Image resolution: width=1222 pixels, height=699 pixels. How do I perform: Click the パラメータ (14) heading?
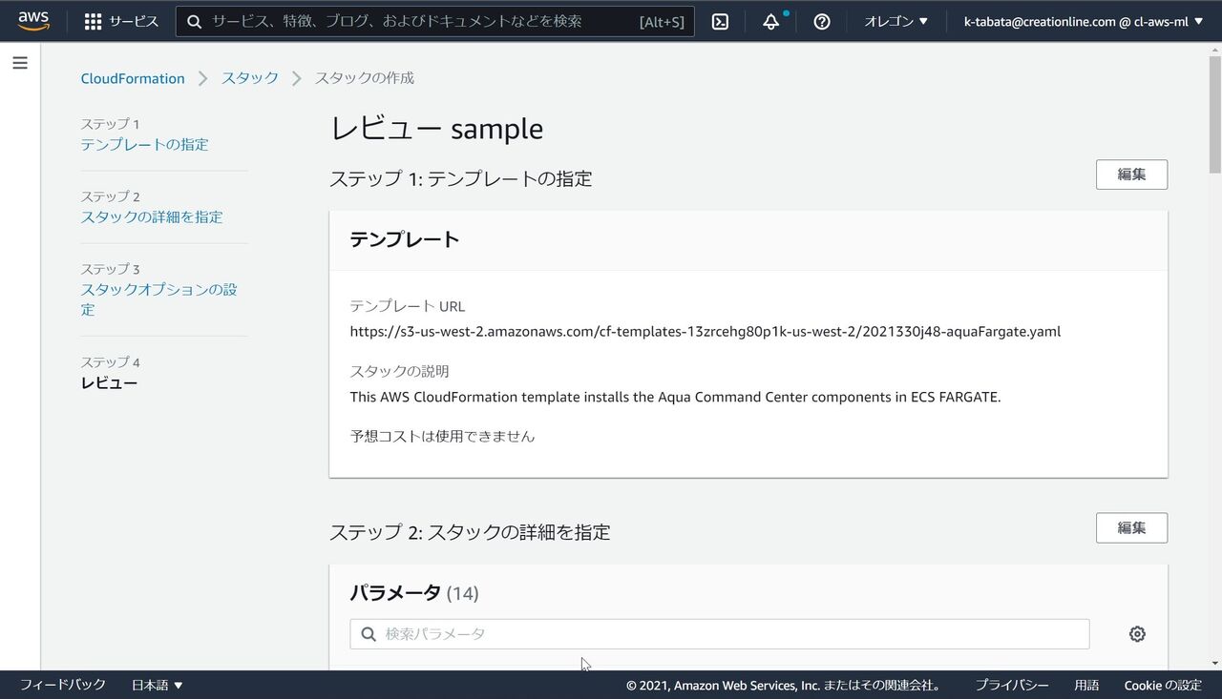pos(414,593)
